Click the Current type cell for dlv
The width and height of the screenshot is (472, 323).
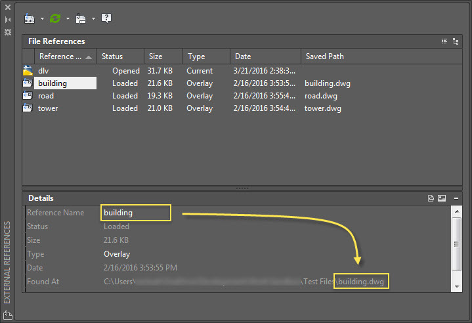click(x=200, y=71)
